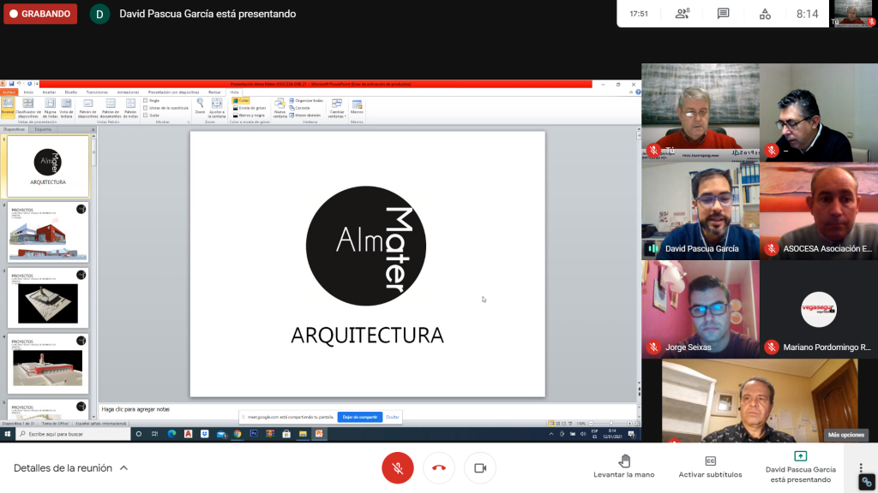878x493 pixels.
Task: Open the Archivo tab in PowerPoint
Action: click(9, 92)
